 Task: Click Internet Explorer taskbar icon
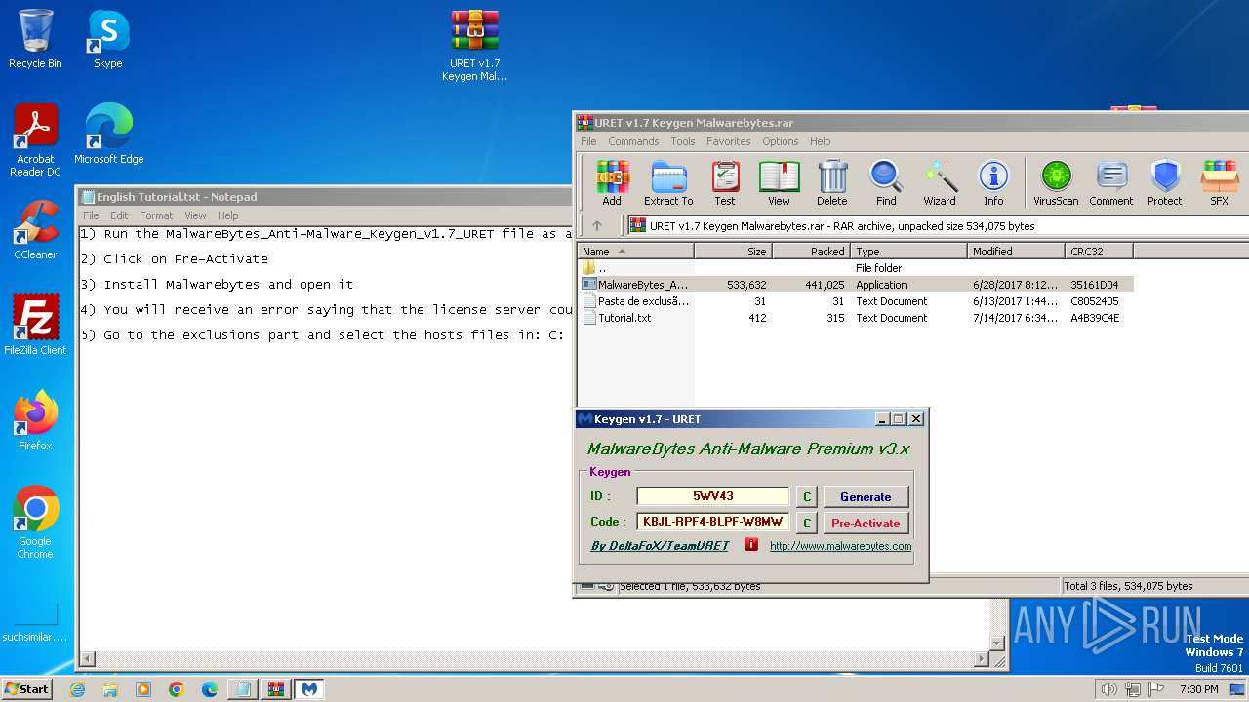click(x=77, y=688)
